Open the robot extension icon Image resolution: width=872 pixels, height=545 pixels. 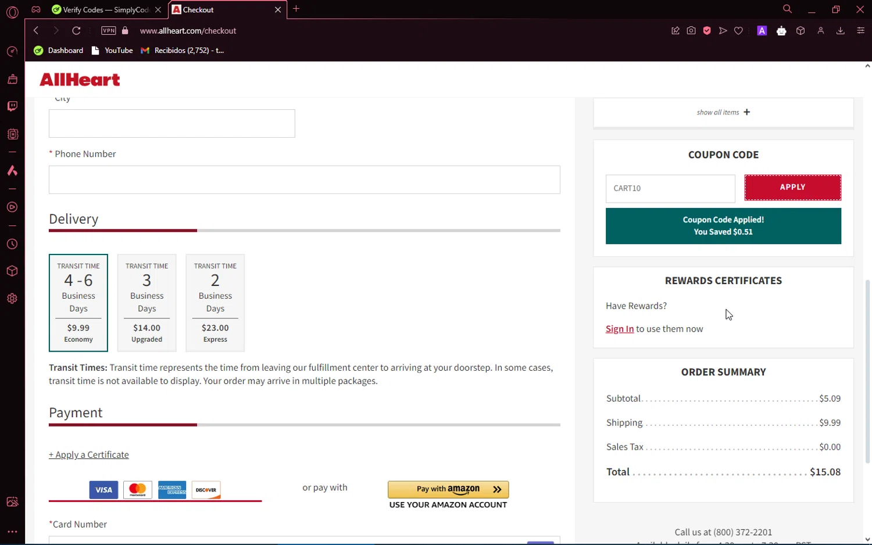click(x=781, y=31)
